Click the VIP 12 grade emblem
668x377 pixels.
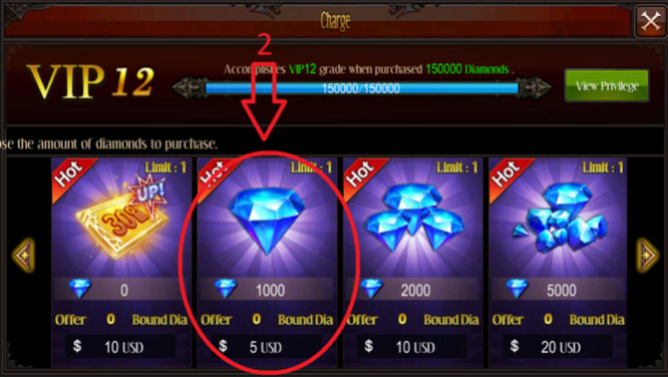click(x=90, y=82)
